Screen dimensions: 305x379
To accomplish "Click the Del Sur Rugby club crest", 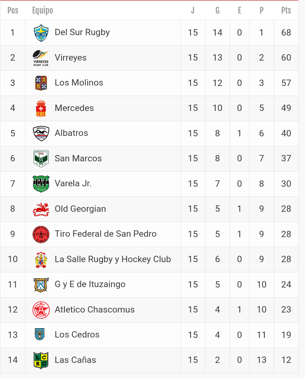I will [41, 33].
